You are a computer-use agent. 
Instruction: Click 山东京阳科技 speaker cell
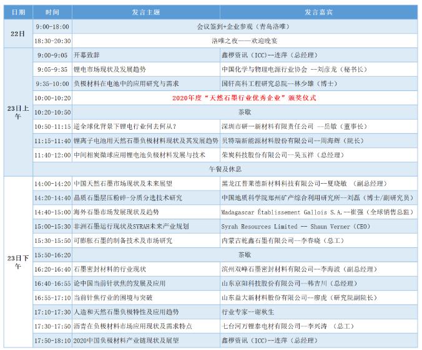click(318, 283)
